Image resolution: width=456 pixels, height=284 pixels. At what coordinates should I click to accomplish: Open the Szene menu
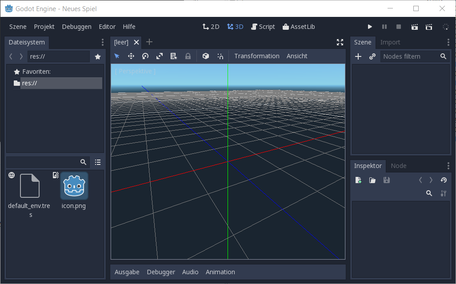(18, 27)
